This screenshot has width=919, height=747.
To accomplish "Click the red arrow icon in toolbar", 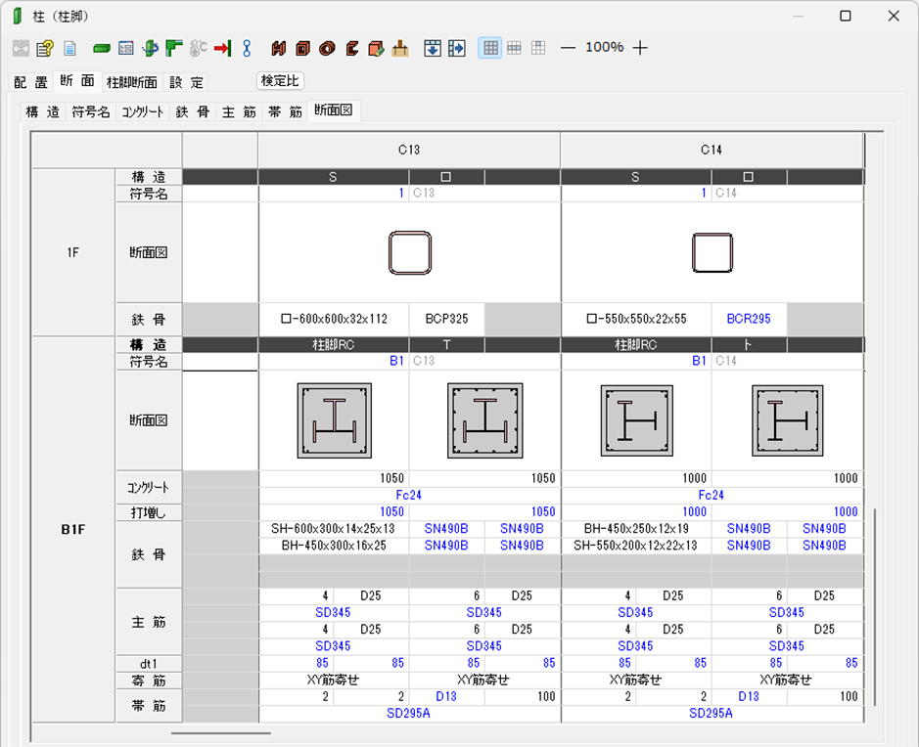I will point(222,48).
